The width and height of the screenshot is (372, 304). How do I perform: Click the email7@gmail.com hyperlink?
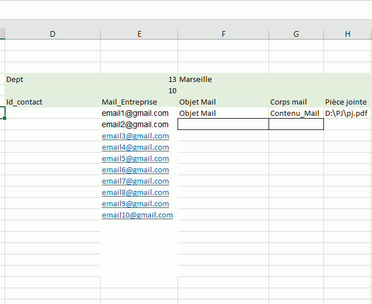click(x=135, y=181)
